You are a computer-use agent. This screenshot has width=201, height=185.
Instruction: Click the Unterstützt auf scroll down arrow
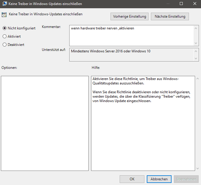(x=196, y=58)
